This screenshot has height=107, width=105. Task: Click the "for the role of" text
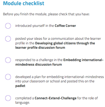click(87, 98)
